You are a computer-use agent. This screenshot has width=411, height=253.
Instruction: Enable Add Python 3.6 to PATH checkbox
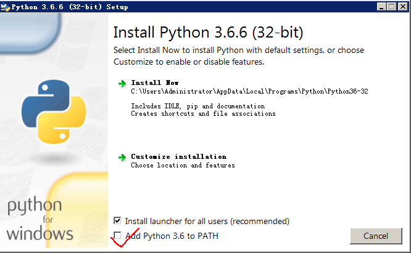(x=117, y=236)
